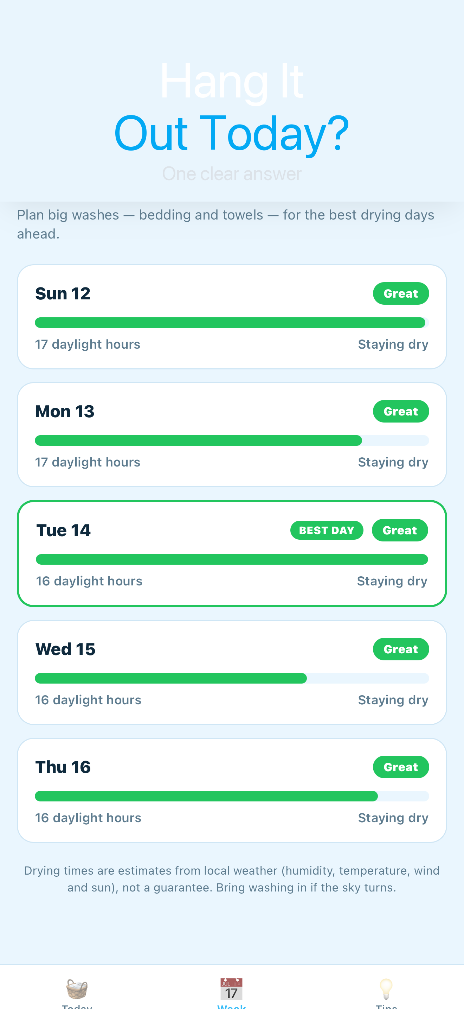The image size is (464, 1009).
Task: Click the Wed 15 drying progress bar
Action: (232, 678)
